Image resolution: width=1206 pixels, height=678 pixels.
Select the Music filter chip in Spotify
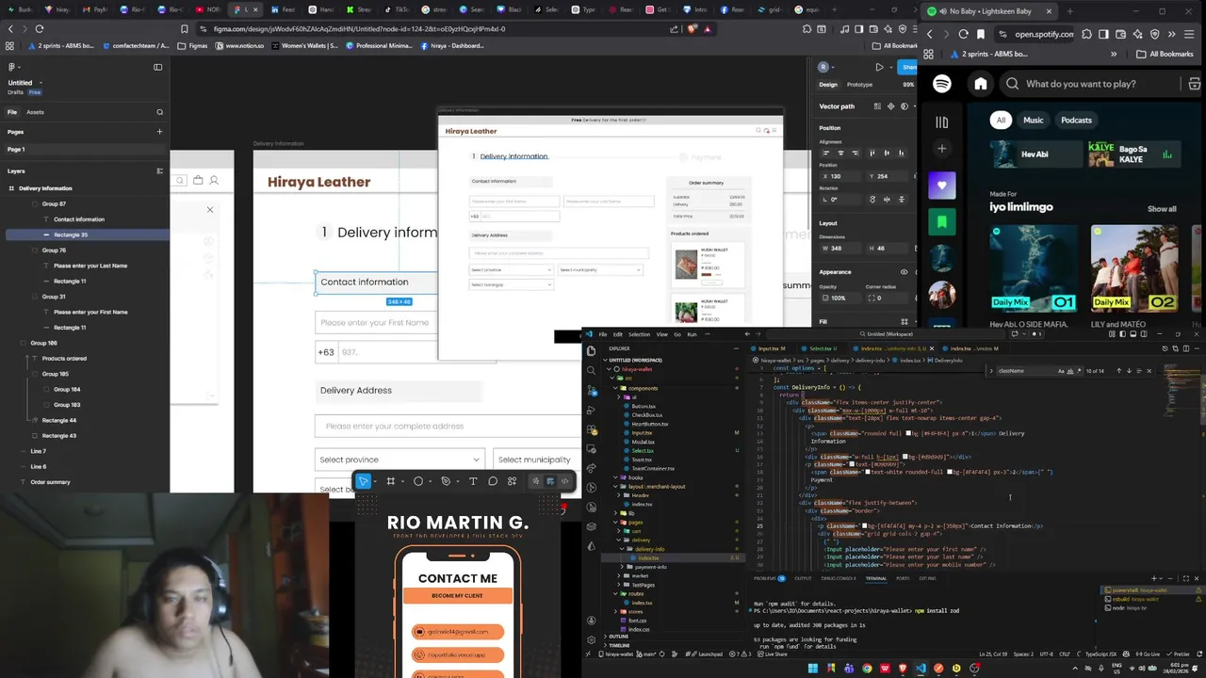[x=1034, y=121]
